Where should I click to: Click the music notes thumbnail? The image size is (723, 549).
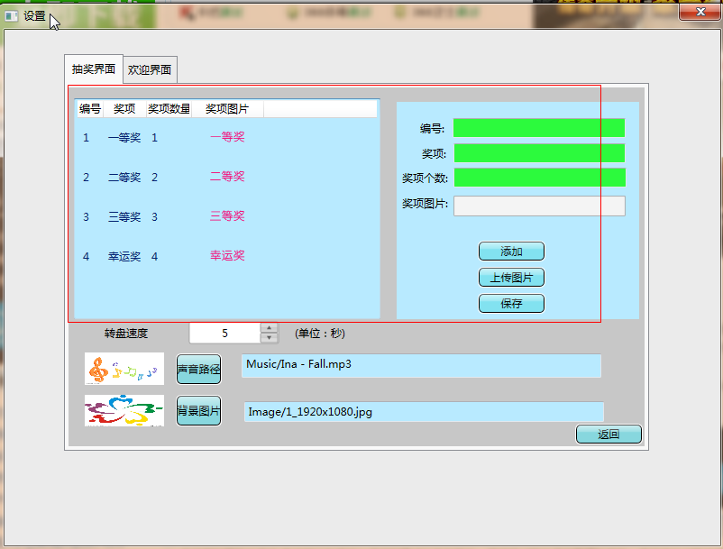tap(124, 369)
